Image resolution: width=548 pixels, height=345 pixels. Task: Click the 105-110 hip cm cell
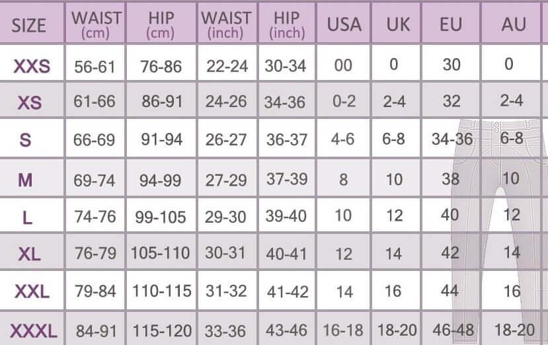click(162, 254)
